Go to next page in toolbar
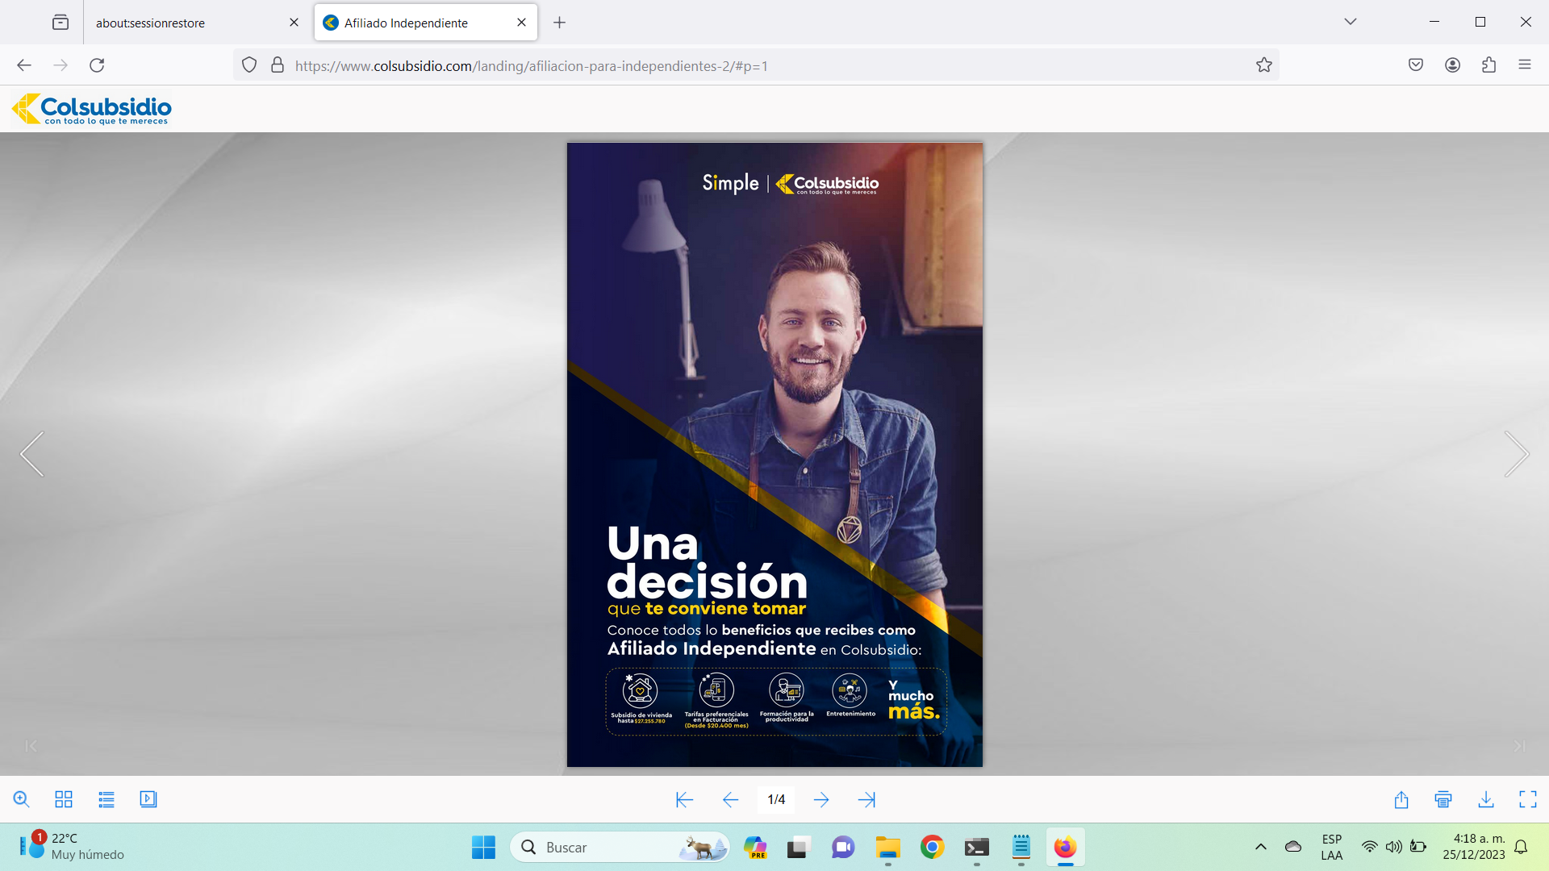Image resolution: width=1549 pixels, height=871 pixels. pos(821,799)
